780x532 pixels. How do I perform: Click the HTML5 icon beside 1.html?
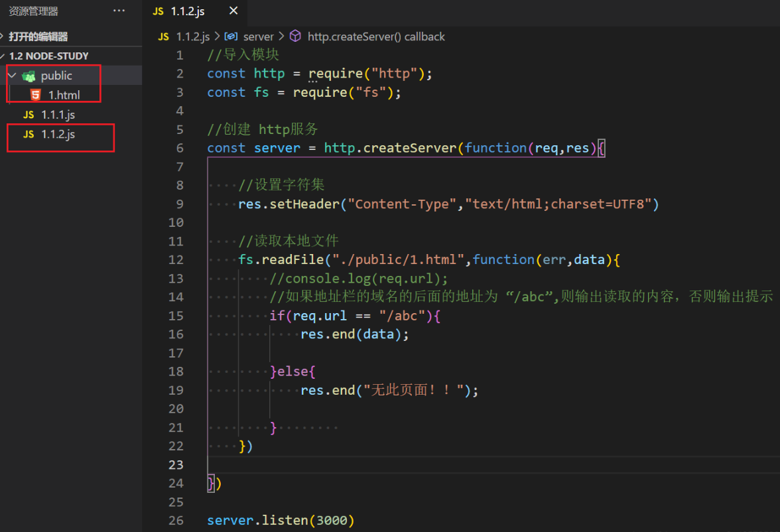35,95
